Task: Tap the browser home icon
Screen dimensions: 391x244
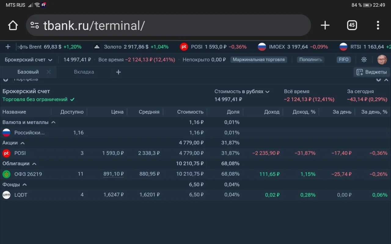Action: (13, 25)
